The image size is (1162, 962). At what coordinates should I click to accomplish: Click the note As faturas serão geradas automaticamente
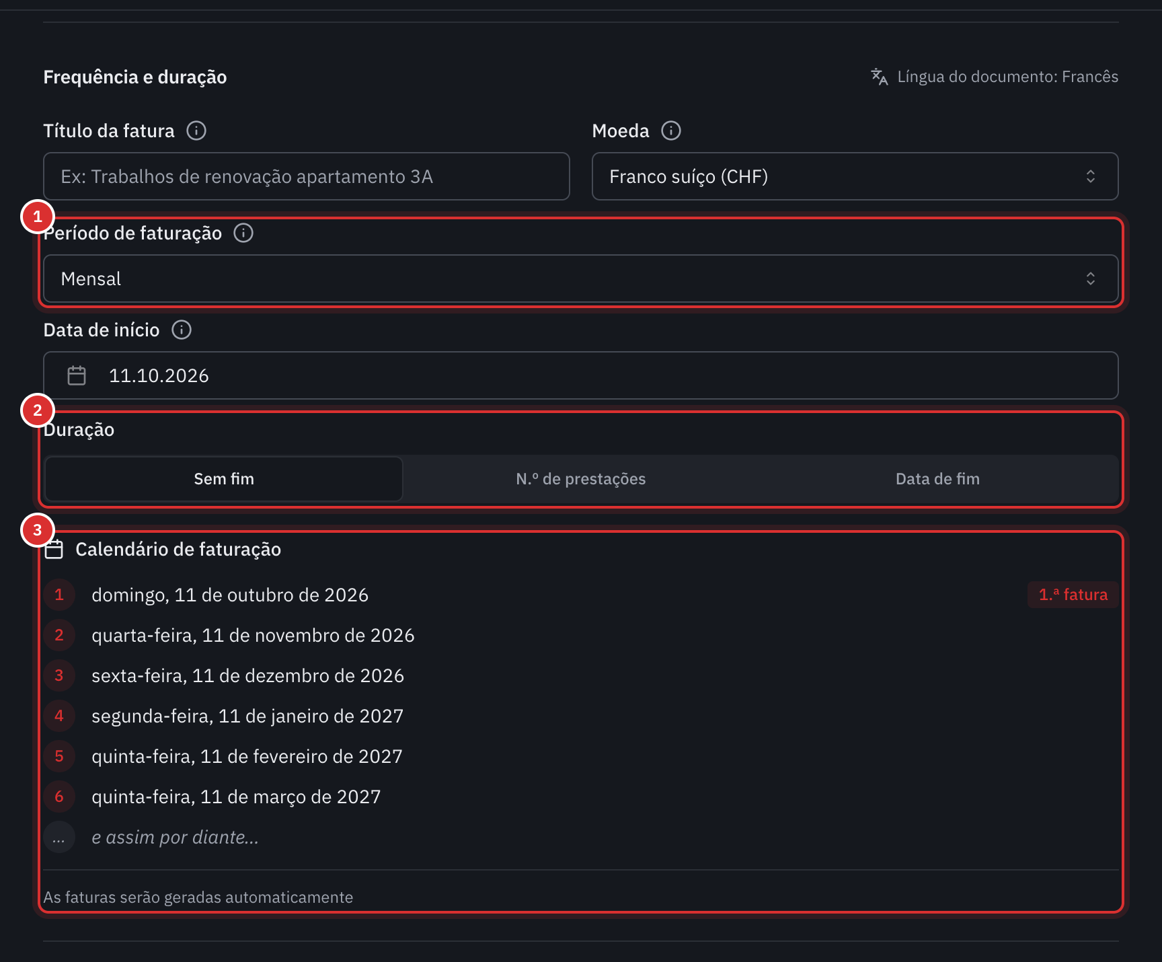(x=198, y=897)
